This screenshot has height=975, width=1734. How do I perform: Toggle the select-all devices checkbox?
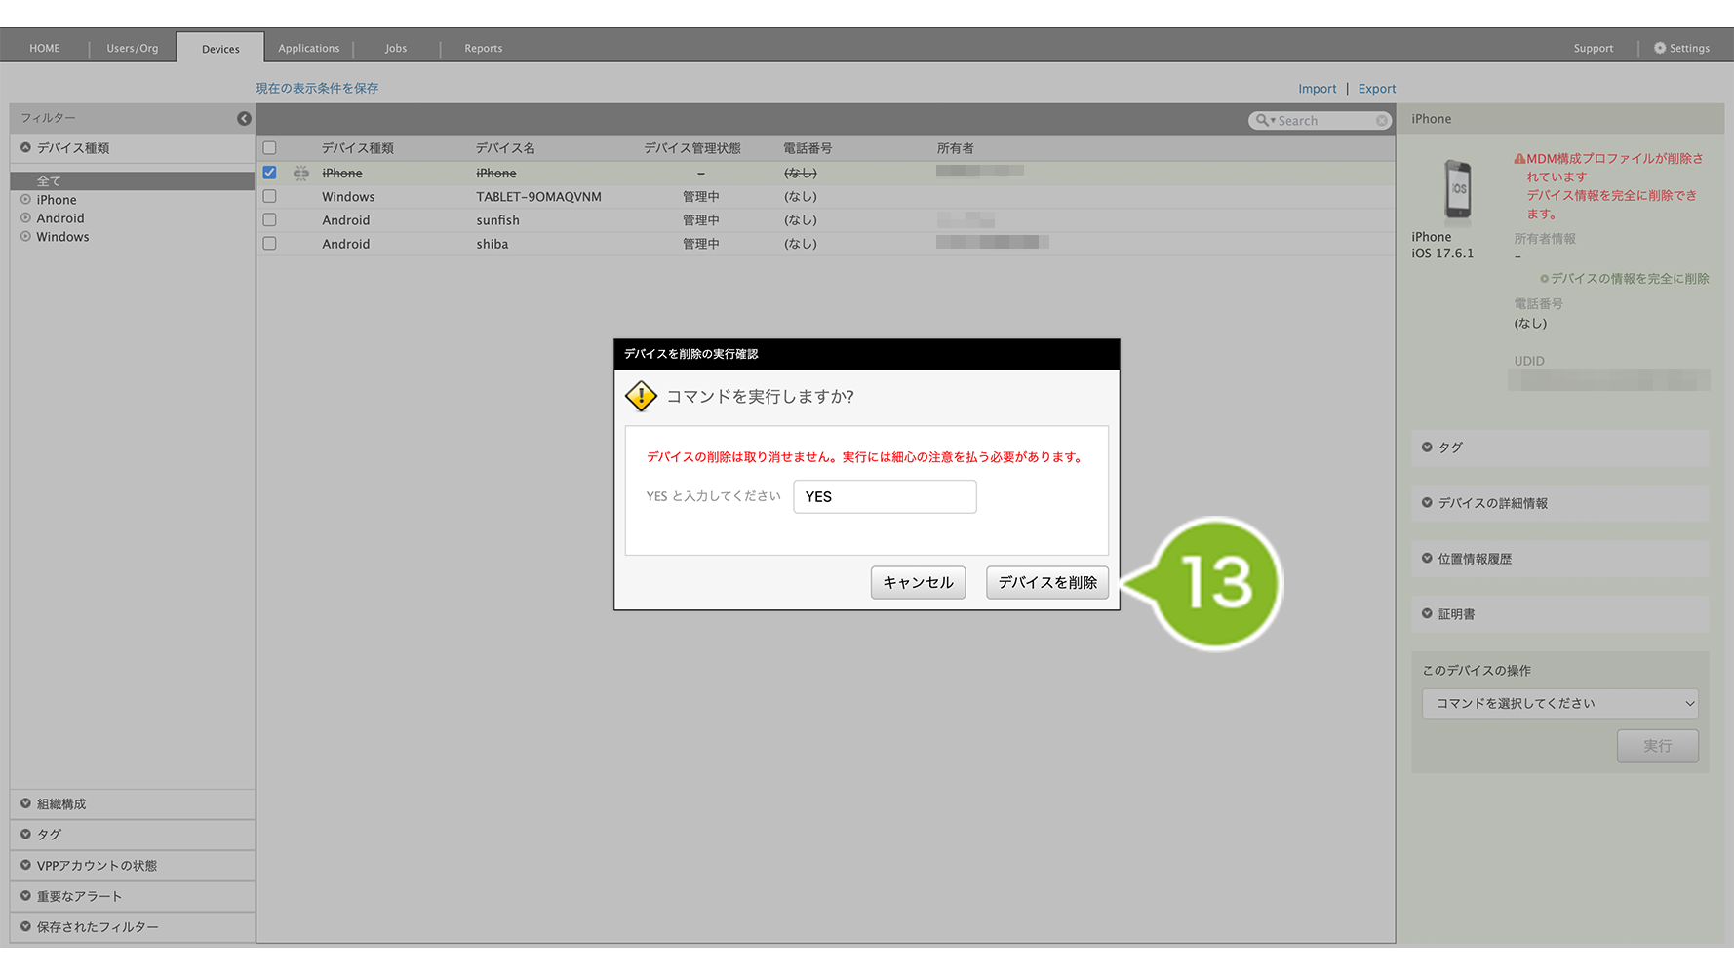[x=270, y=148]
